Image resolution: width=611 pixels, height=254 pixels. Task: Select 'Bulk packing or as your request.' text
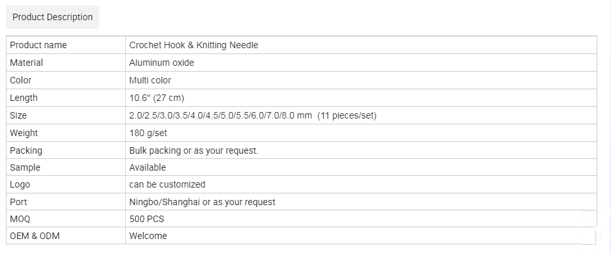(194, 150)
